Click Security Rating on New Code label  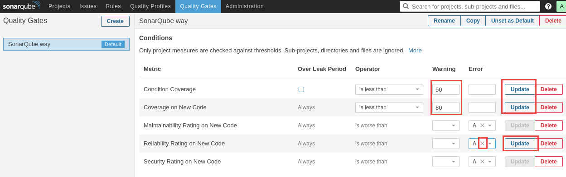[182, 162]
